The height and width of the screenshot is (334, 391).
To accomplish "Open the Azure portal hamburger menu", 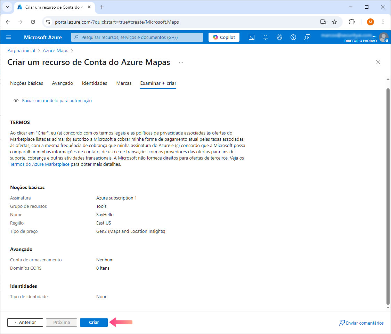I will pos(9,37).
